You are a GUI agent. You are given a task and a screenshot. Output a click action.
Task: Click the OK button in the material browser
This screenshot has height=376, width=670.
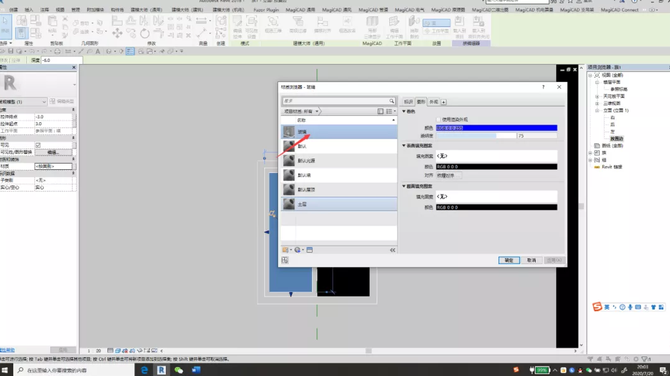[509, 260]
